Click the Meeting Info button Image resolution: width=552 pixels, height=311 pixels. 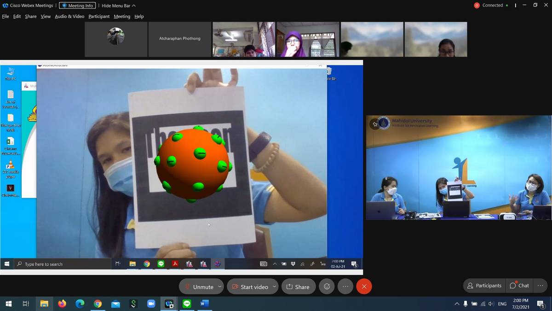pyautogui.click(x=77, y=6)
